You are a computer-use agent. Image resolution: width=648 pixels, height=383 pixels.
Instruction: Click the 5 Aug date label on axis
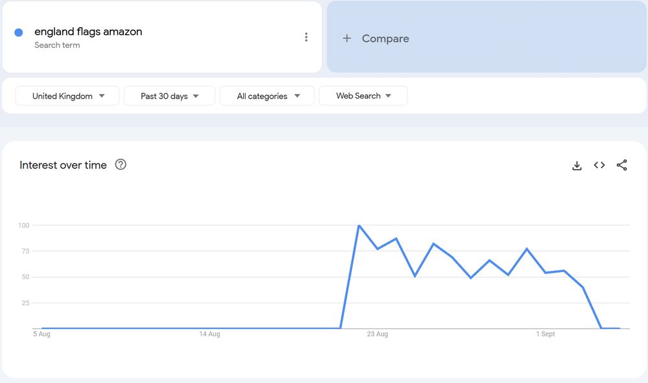(41, 334)
